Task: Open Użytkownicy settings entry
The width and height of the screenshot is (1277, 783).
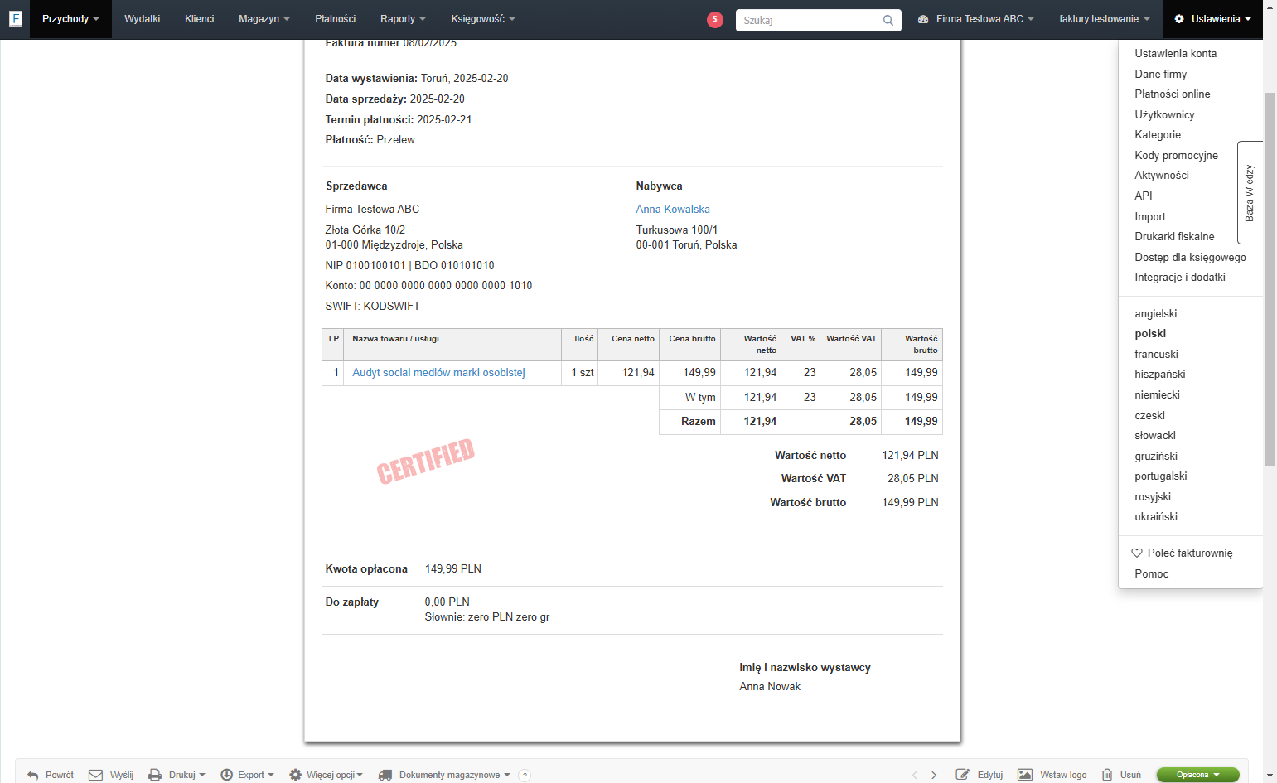Action: (1164, 114)
